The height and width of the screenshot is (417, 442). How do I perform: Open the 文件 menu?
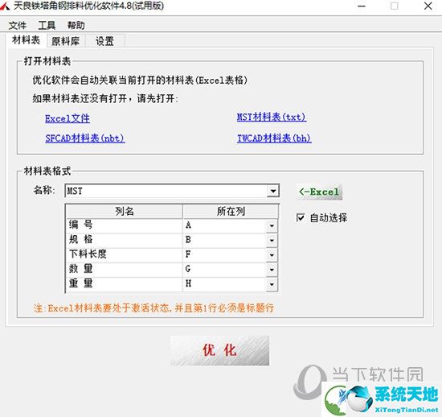pos(18,26)
